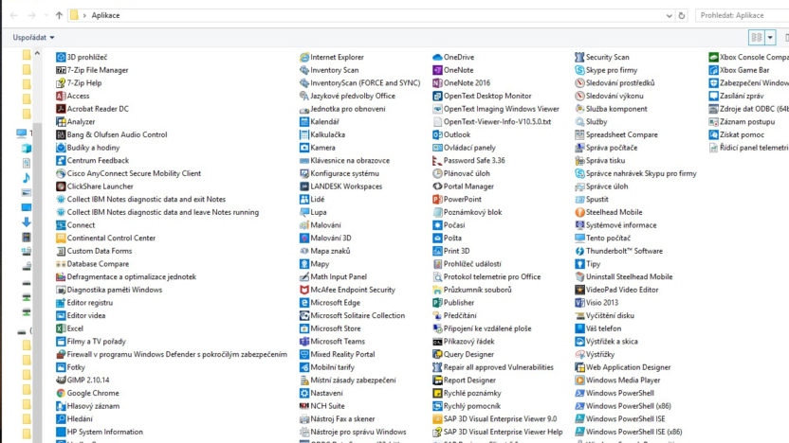Select the Windows PowerShell ISE icon

pyautogui.click(x=579, y=419)
